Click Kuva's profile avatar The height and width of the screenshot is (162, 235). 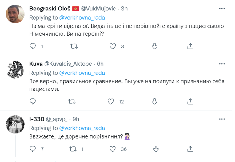coord(15,71)
